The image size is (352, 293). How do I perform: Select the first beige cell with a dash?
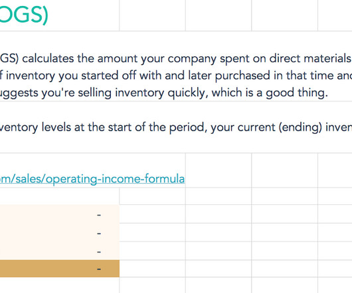[60, 214]
